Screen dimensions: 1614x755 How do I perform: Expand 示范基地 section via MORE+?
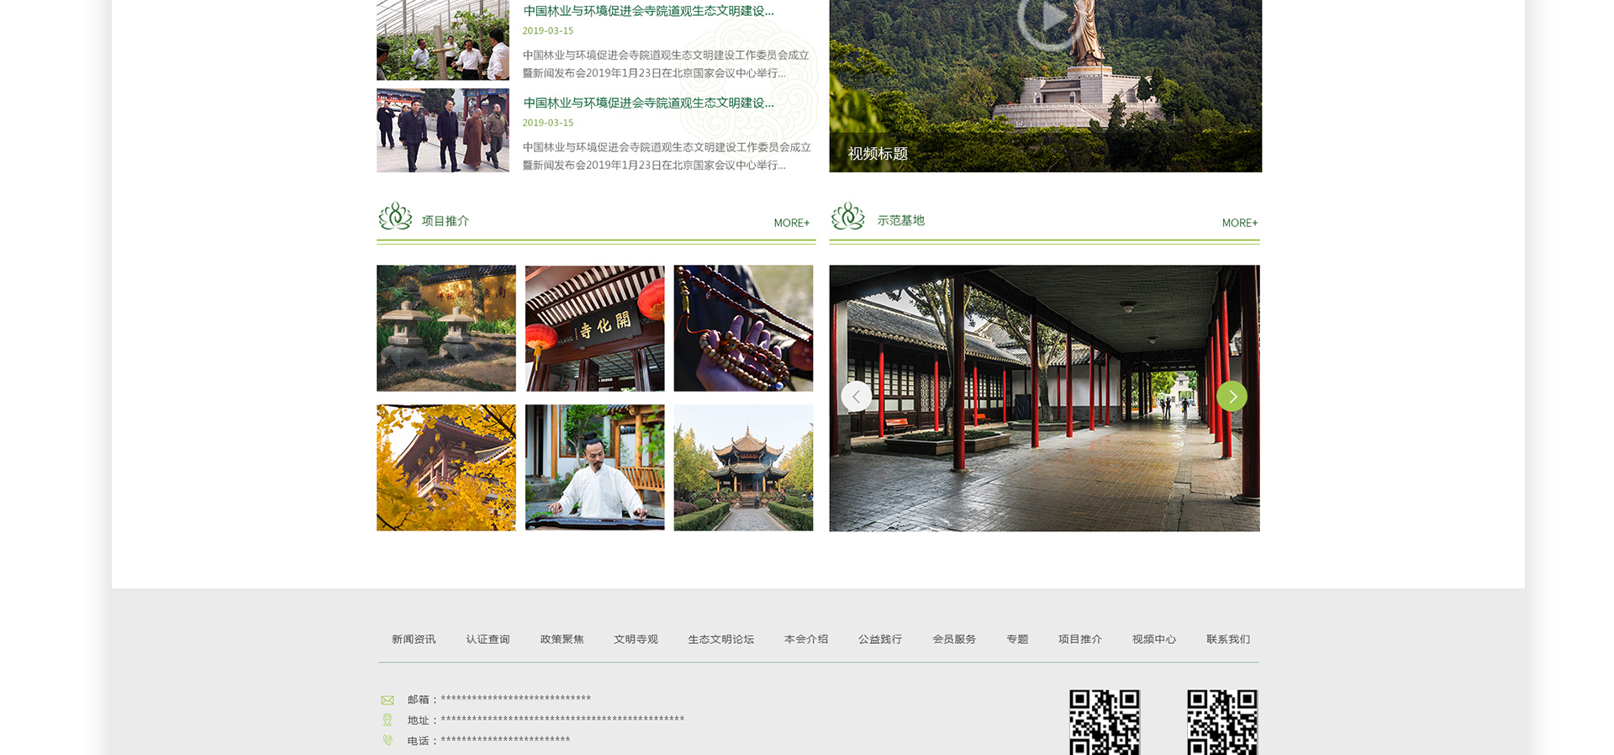1239,223
